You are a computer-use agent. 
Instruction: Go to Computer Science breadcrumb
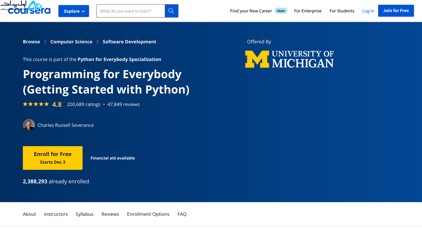[x=71, y=42]
